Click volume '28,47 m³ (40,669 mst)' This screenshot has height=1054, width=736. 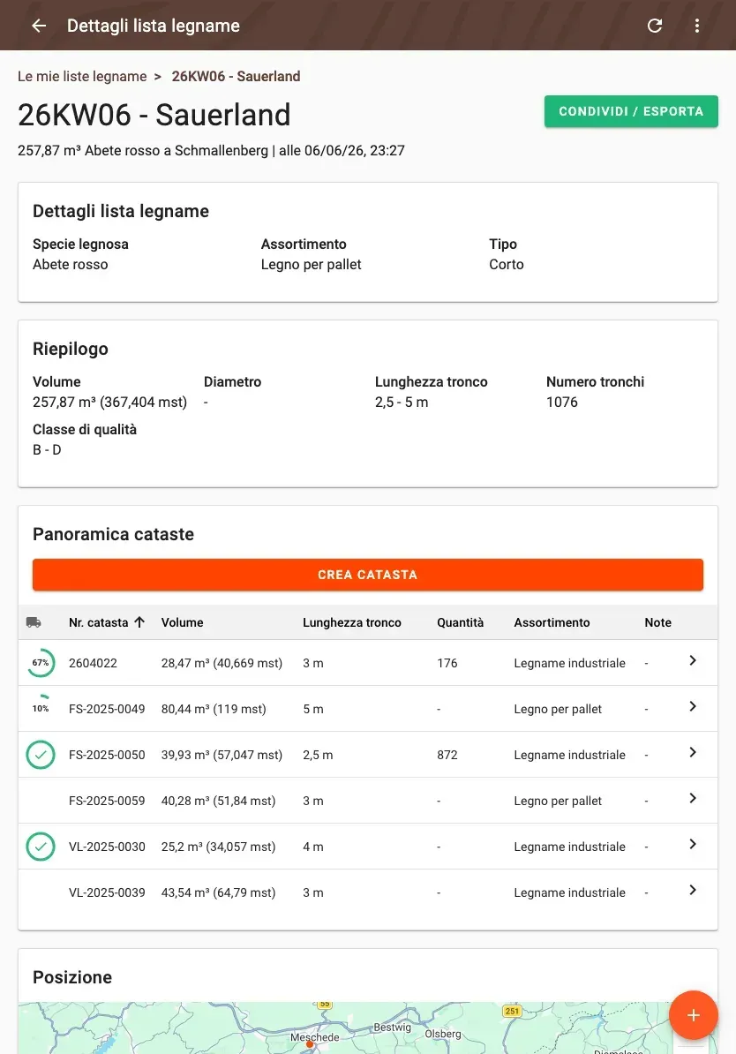[x=222, y=663]
